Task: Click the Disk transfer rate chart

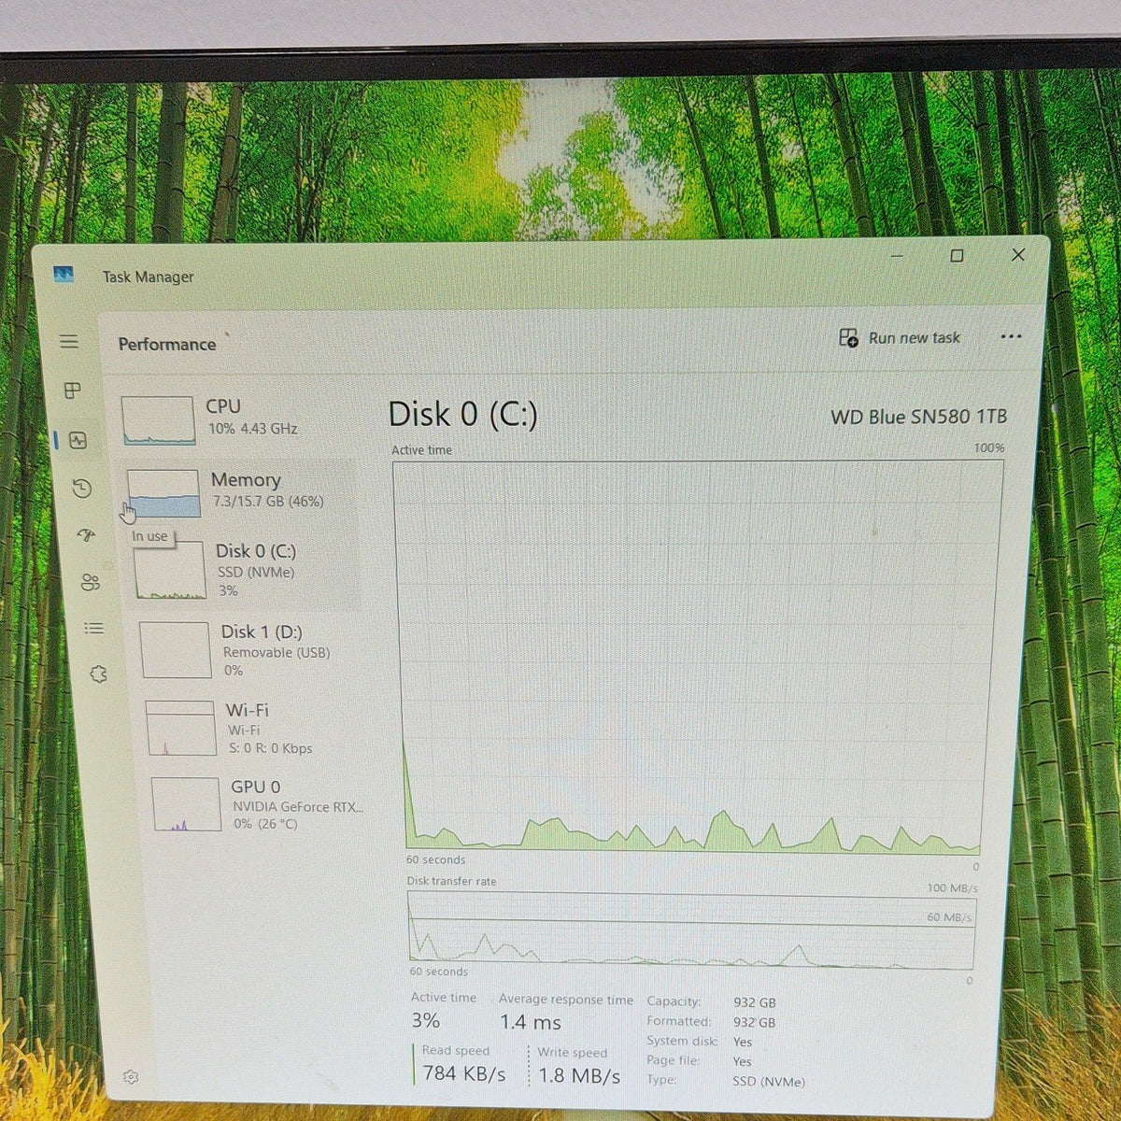Action: pyautogui.click(x=691, y=929)
